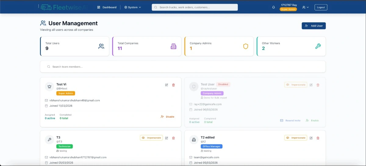The width and height of the screenshot is (366, 166).
Task: Click the "1712787 Ray" account name
Action: pyautogui.click(x=289, y=5)
